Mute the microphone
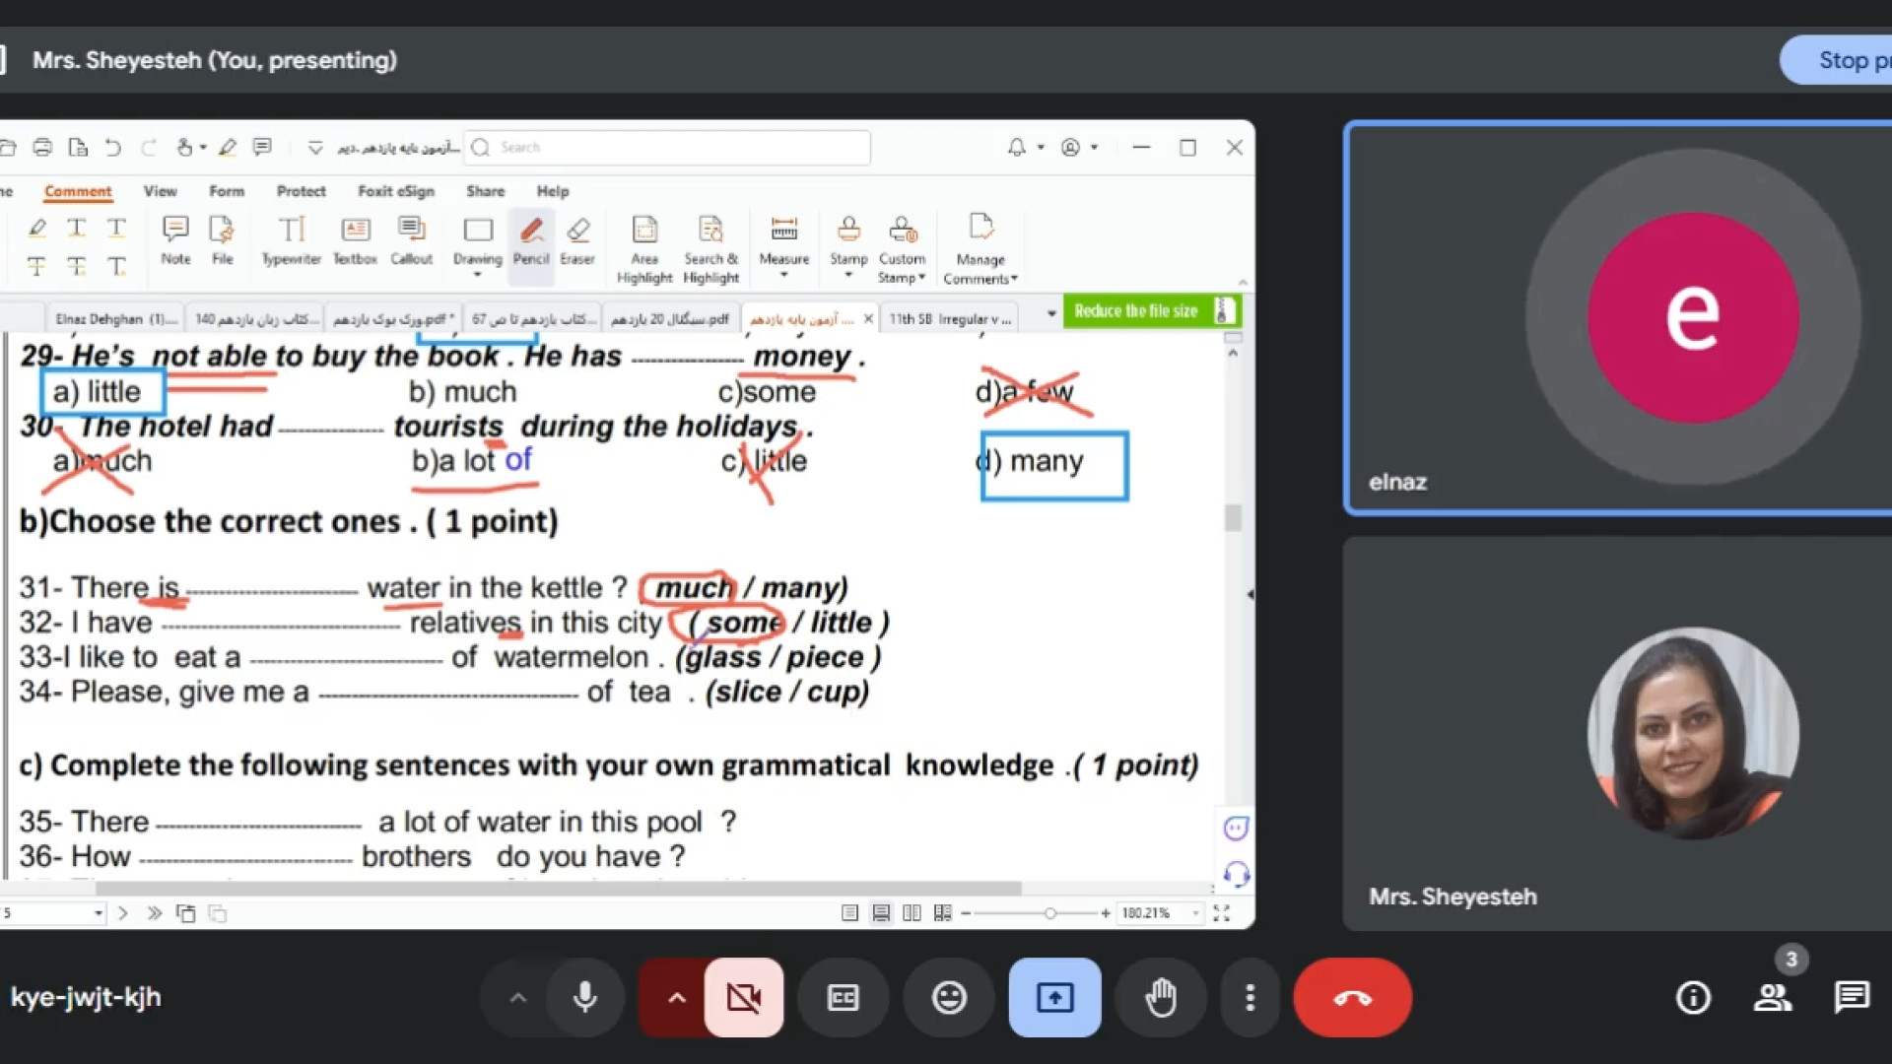The width and height of the screenshot is (1892, 1064). tap(585, 998)
